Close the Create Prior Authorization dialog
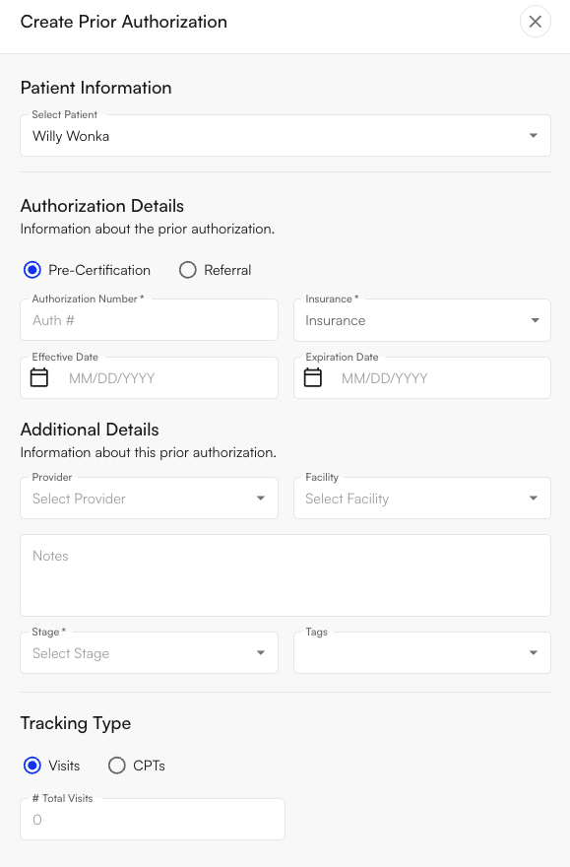Viewport: 570px width, 867px height. click(535, 22)
